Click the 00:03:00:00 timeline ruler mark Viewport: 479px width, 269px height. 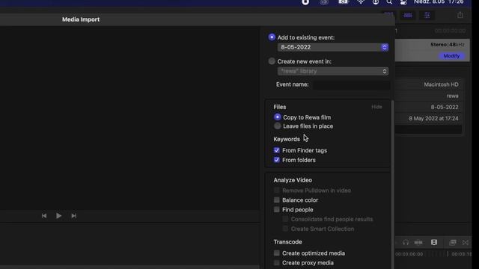409,254
